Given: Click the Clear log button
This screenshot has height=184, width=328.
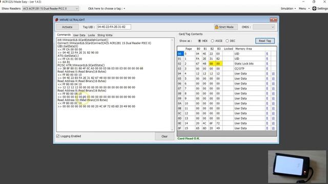Looking at the screenshot, I should pos(165,136).
